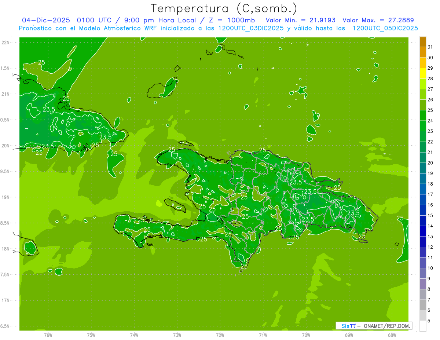Click legend value '10'
Image resolution: width=440 pixels, height=340 pixels.
(x=430, y=268)
